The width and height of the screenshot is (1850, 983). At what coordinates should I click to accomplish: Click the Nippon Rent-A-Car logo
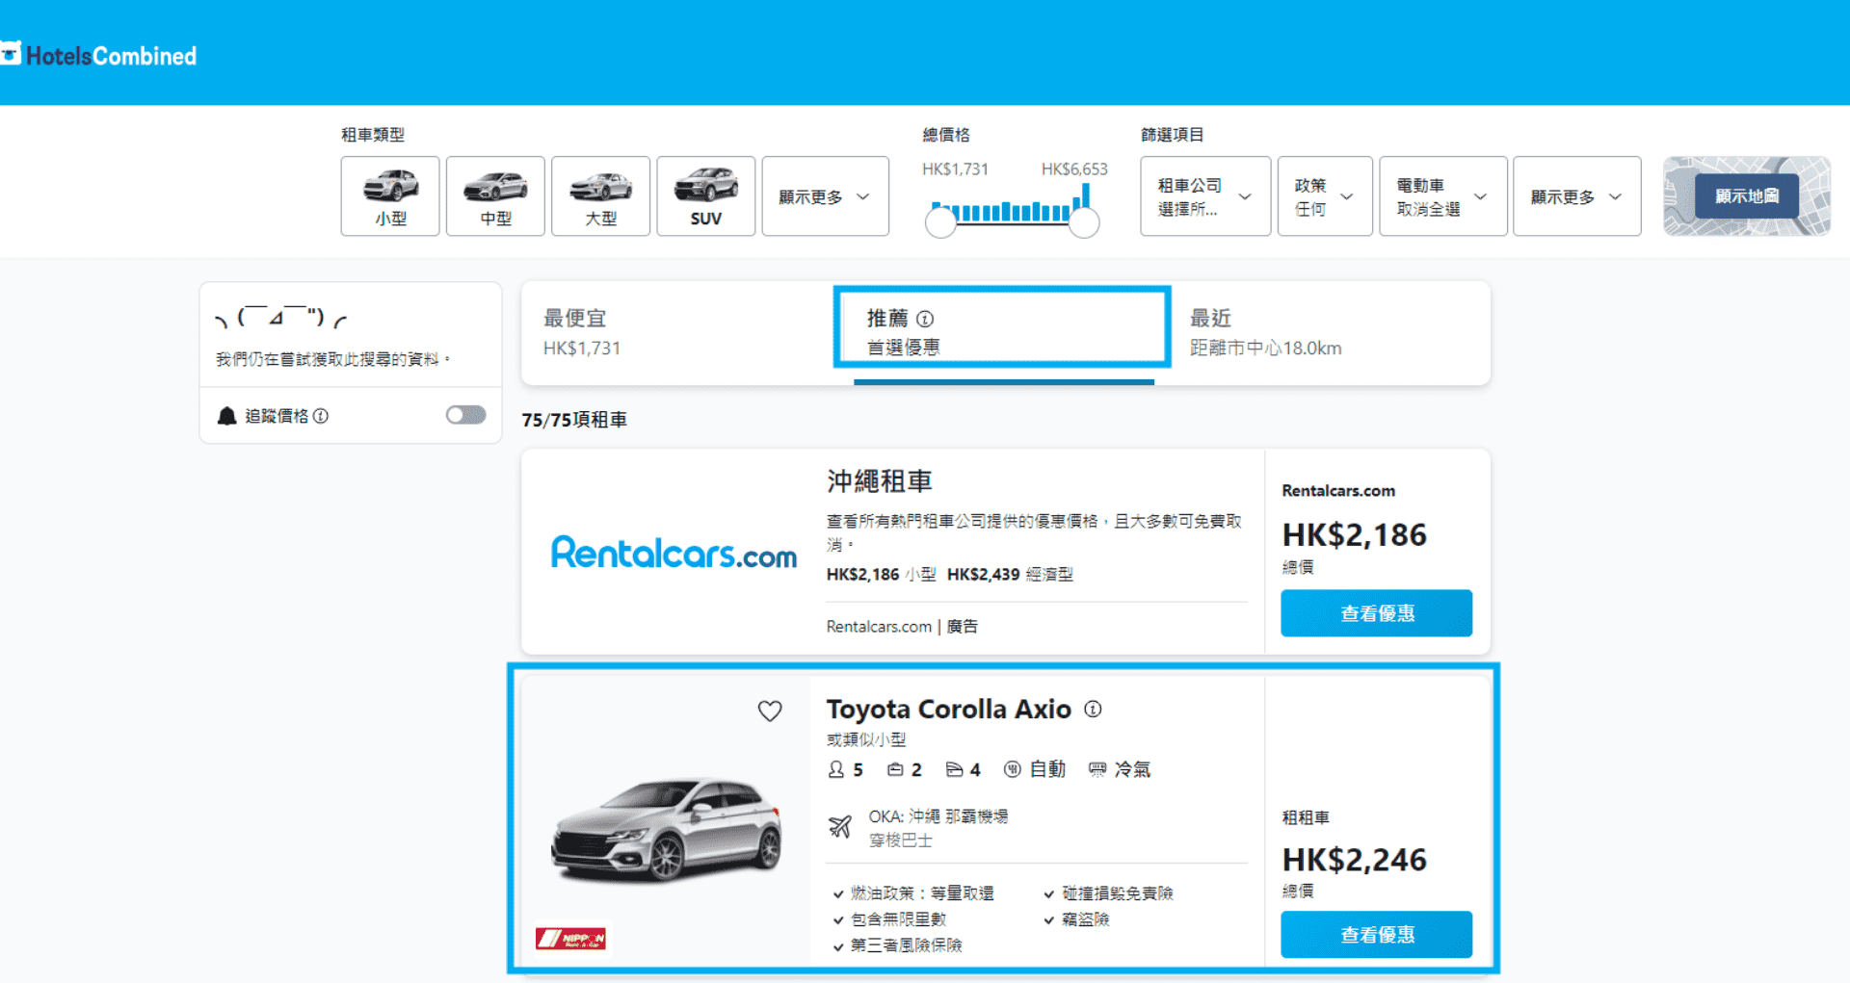pos(571,938)
